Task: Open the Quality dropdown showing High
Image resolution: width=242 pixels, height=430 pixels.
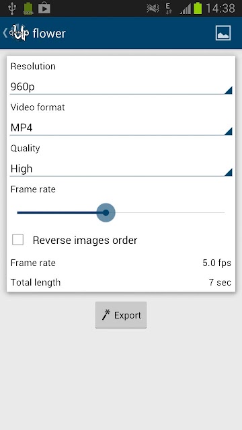Action: (x=121, y=169)
